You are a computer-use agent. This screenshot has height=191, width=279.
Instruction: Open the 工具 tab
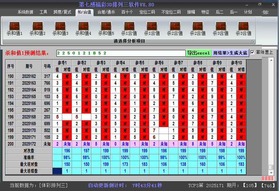coord(43,12)
